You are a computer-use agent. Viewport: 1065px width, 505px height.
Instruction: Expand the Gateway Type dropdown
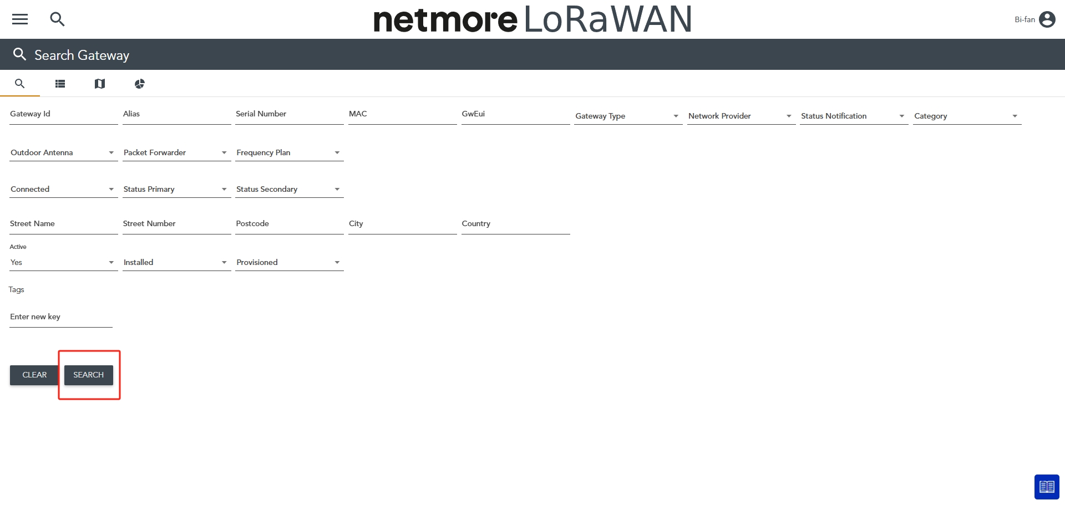click(x=628, y=116)
